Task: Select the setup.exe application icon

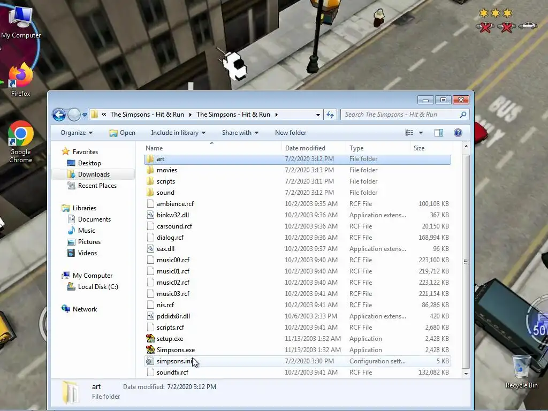Action: tap(150, 339)
